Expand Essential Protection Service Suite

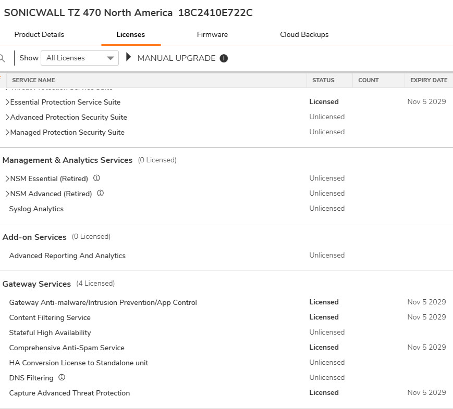pyautogui.click(x=7, y=102)
